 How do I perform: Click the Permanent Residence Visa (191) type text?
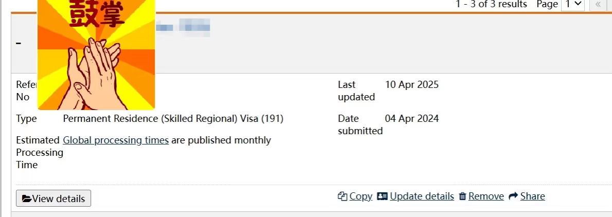coord(173,118)
